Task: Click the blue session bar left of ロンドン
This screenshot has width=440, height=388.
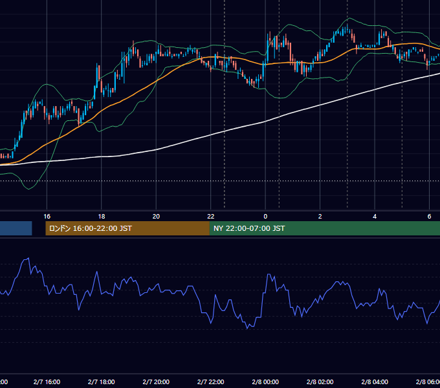Action: click(x=16, y=228)
